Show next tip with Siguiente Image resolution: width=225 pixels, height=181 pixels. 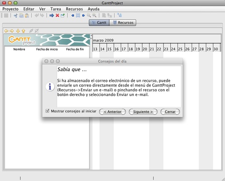(143, 112)
